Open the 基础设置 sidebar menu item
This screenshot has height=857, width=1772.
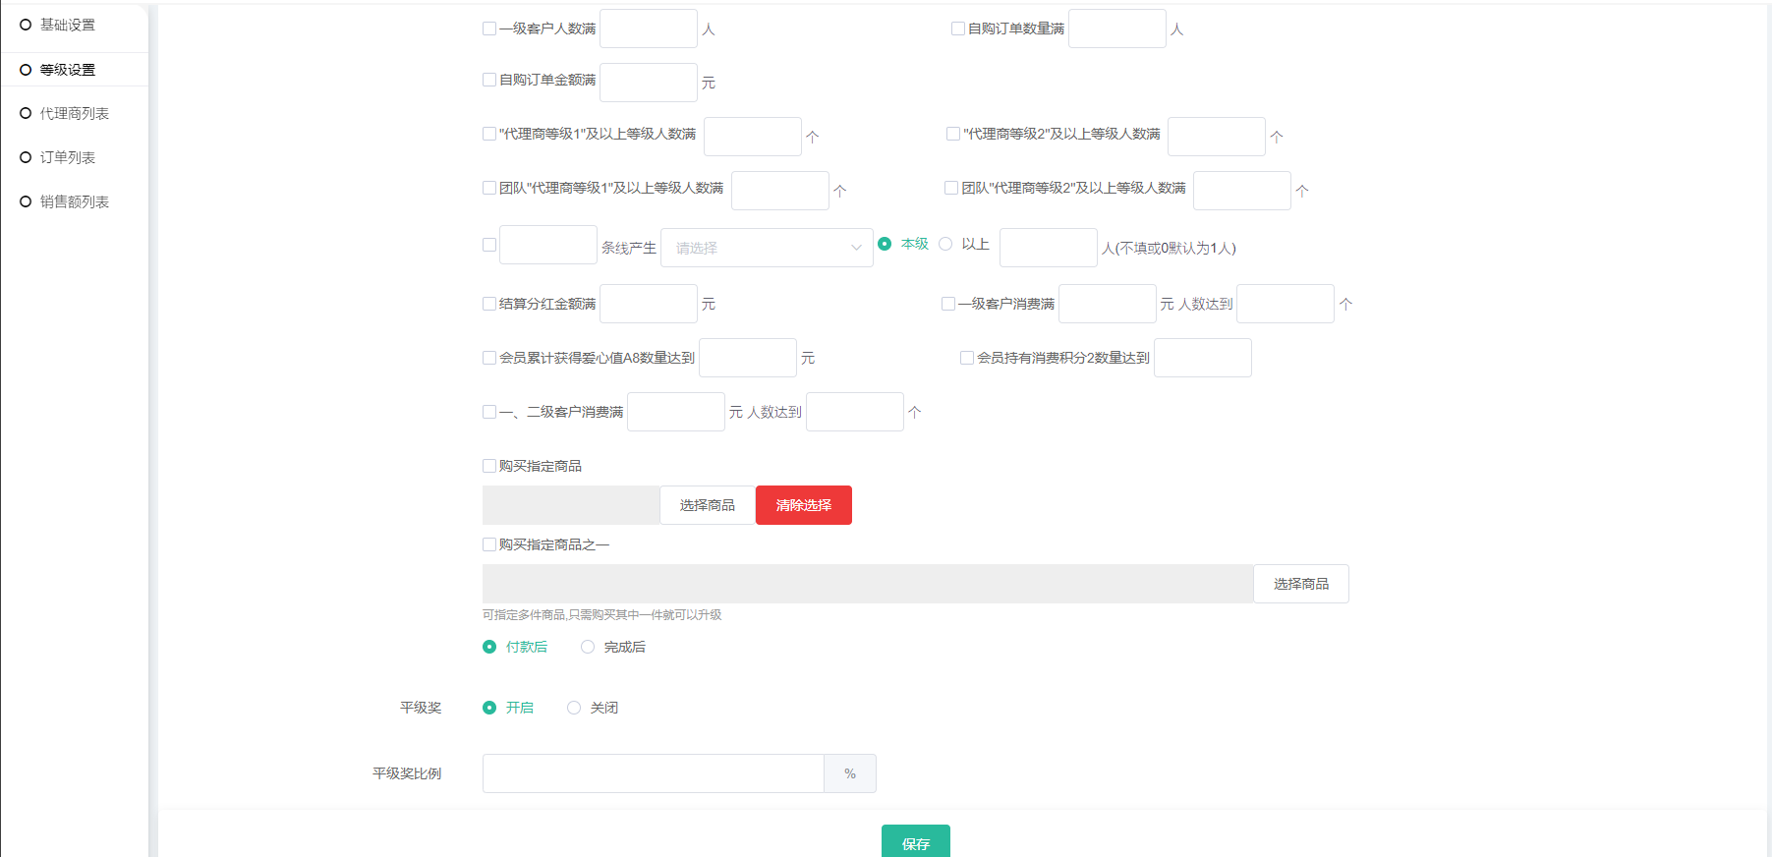click(x=67, y=26)
